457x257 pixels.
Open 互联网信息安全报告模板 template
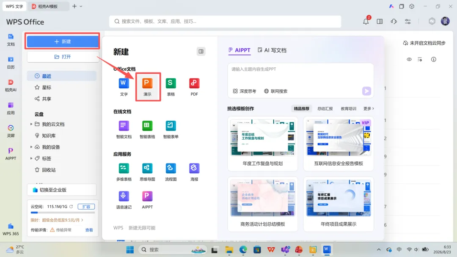click(339, 144)
